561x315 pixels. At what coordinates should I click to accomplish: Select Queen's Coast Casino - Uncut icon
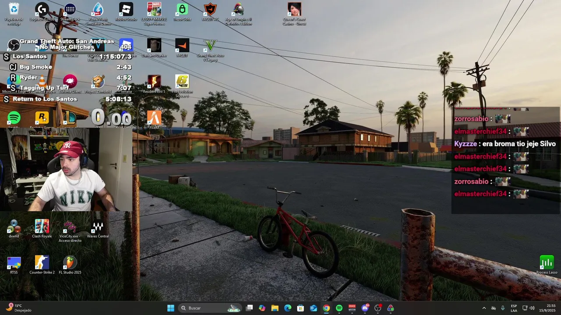coord(295,14)
